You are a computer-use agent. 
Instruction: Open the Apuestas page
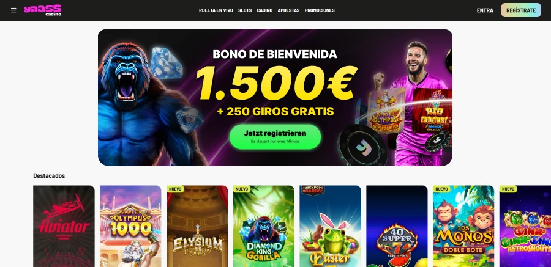(x=288, y=10)
